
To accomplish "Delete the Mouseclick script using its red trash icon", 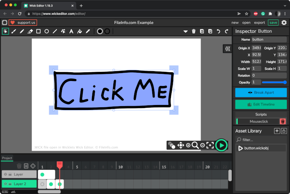I will click(283, 121).
